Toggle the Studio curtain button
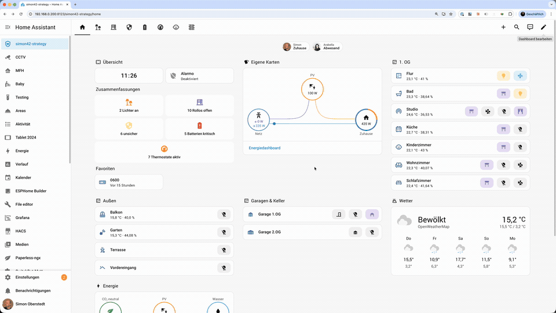 (520, 111)
